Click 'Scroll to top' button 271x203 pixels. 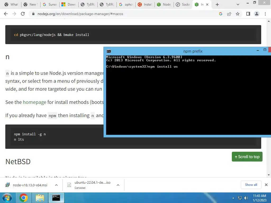click(x=247, y=156)
